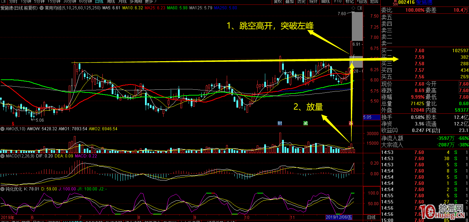Click the 卖一 ask row label

tap(387, 43)
